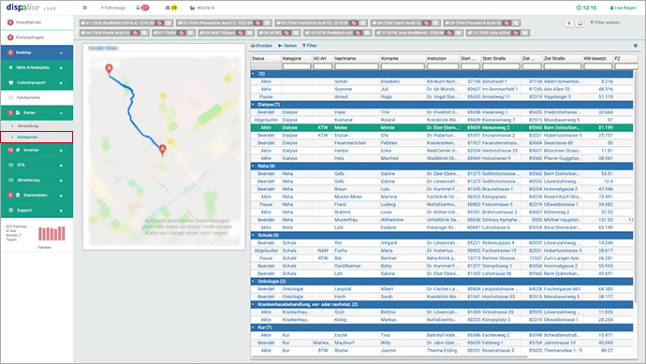This screenshot has width=646, height=364.
Task: Click the red block icon on vehicle 03 chip
Action: 354,23
